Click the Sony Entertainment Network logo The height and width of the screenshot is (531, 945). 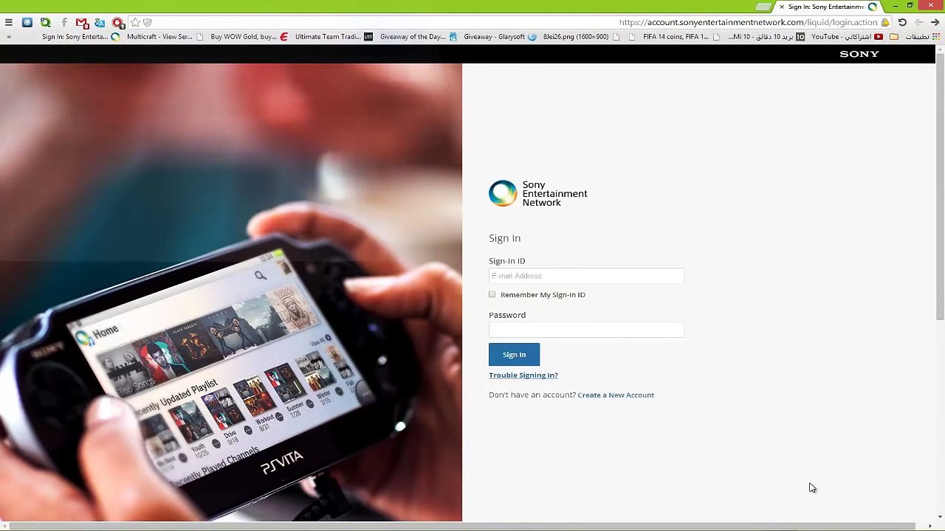point(538,193)
